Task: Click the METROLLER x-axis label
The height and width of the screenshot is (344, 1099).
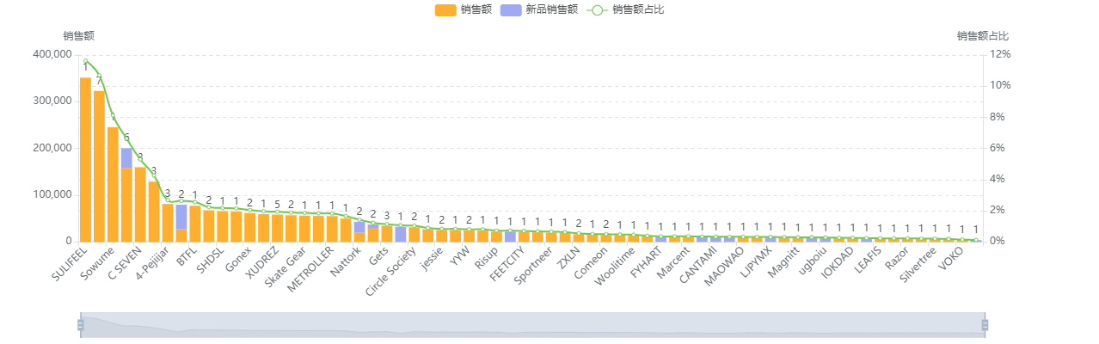Action: click(x=312, y=268)
